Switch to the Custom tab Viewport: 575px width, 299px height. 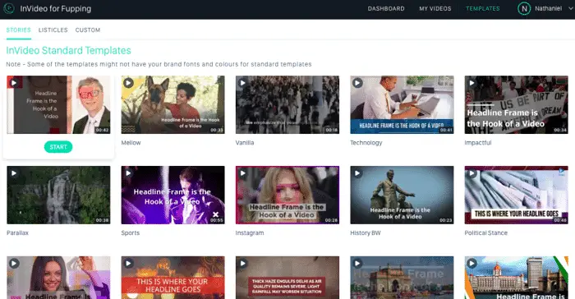[88, 30]
